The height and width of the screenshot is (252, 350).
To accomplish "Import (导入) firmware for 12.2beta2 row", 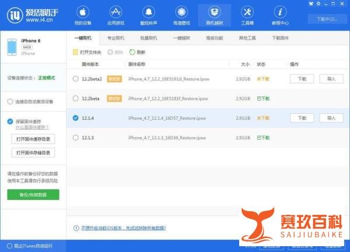I will [331, 79].
